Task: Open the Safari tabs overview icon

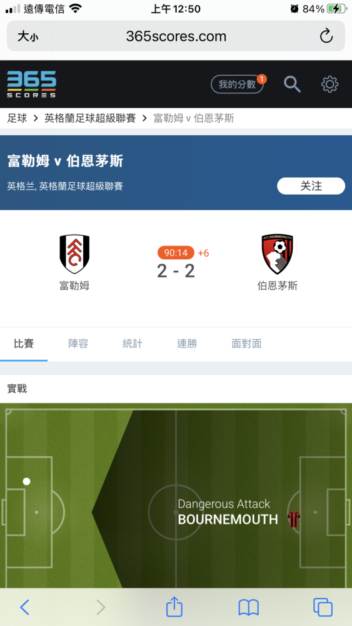Action: coord(323,607)
